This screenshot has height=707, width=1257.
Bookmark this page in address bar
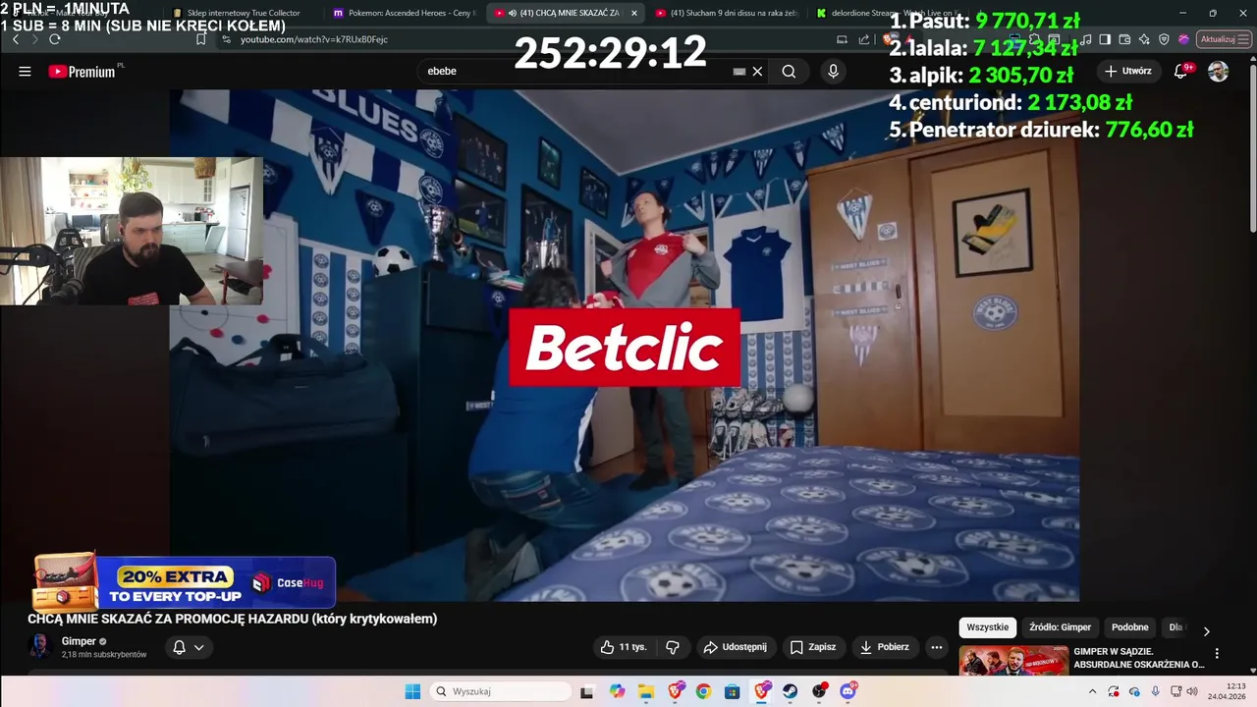200,39
